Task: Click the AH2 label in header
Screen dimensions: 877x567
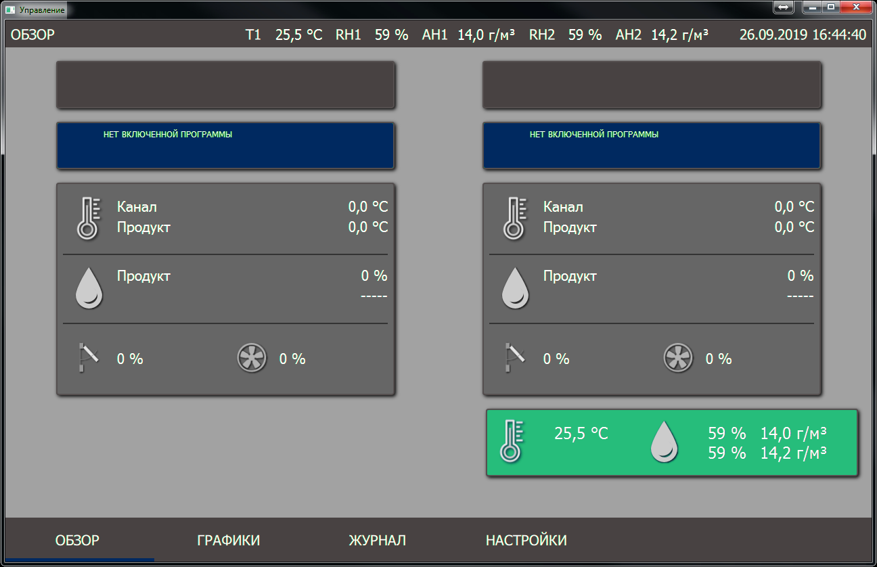Action: tap(629, 35)
